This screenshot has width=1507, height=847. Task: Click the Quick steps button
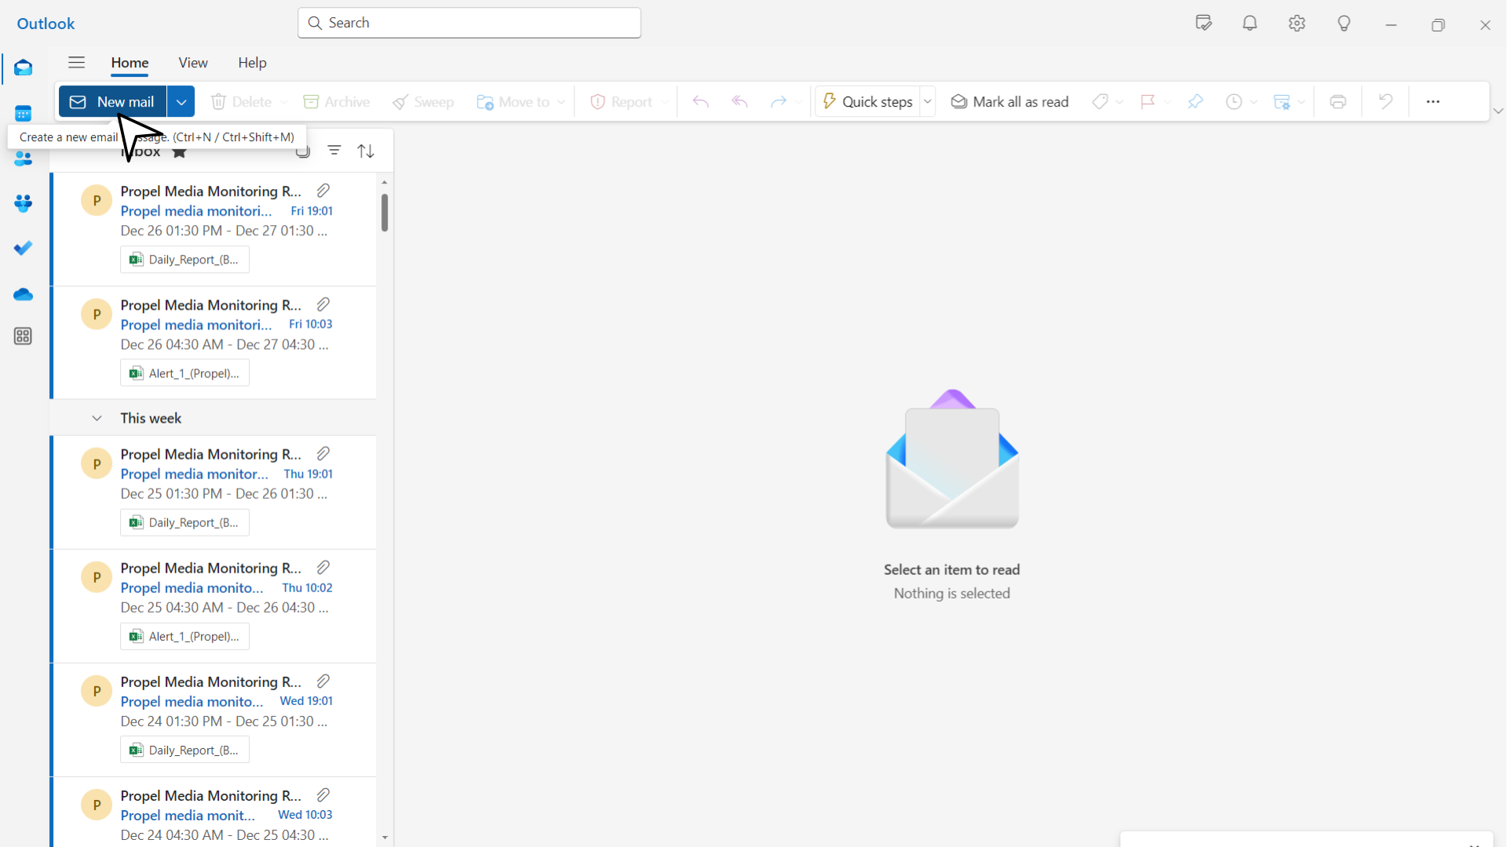pos(868,102)
